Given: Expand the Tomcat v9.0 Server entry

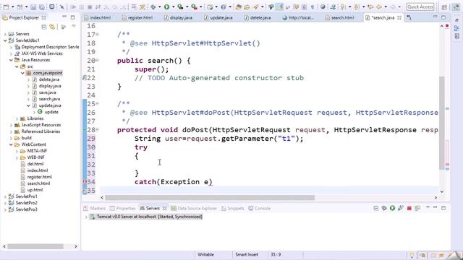Looking at the screenshot, I should tap(86, 217).
